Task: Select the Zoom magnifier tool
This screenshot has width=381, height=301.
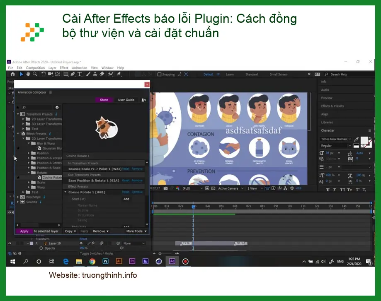Action: (x=35, y=74)
